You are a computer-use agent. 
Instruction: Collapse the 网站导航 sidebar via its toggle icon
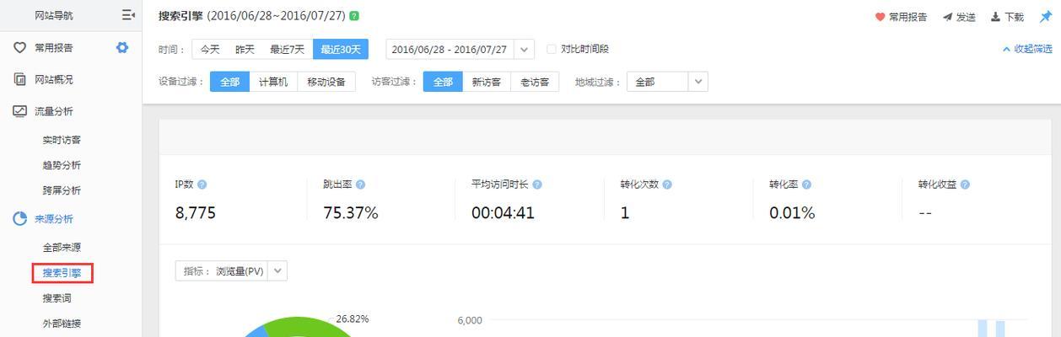click(x=128, y=15)
